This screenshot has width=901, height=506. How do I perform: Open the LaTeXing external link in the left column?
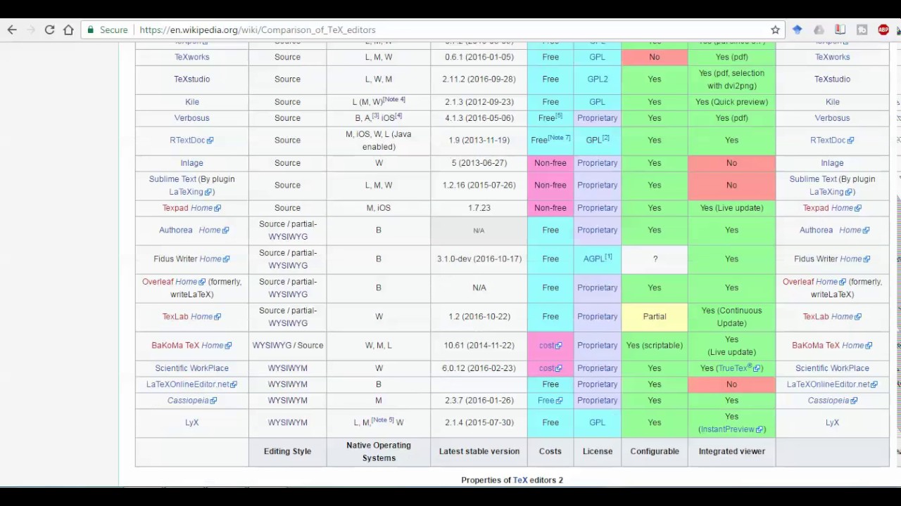(x=190, y=192)
